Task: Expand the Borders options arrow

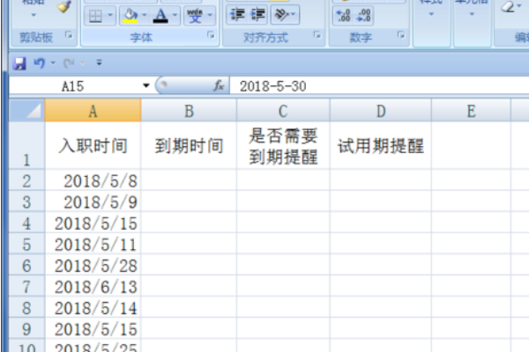Action: [110, 15]
